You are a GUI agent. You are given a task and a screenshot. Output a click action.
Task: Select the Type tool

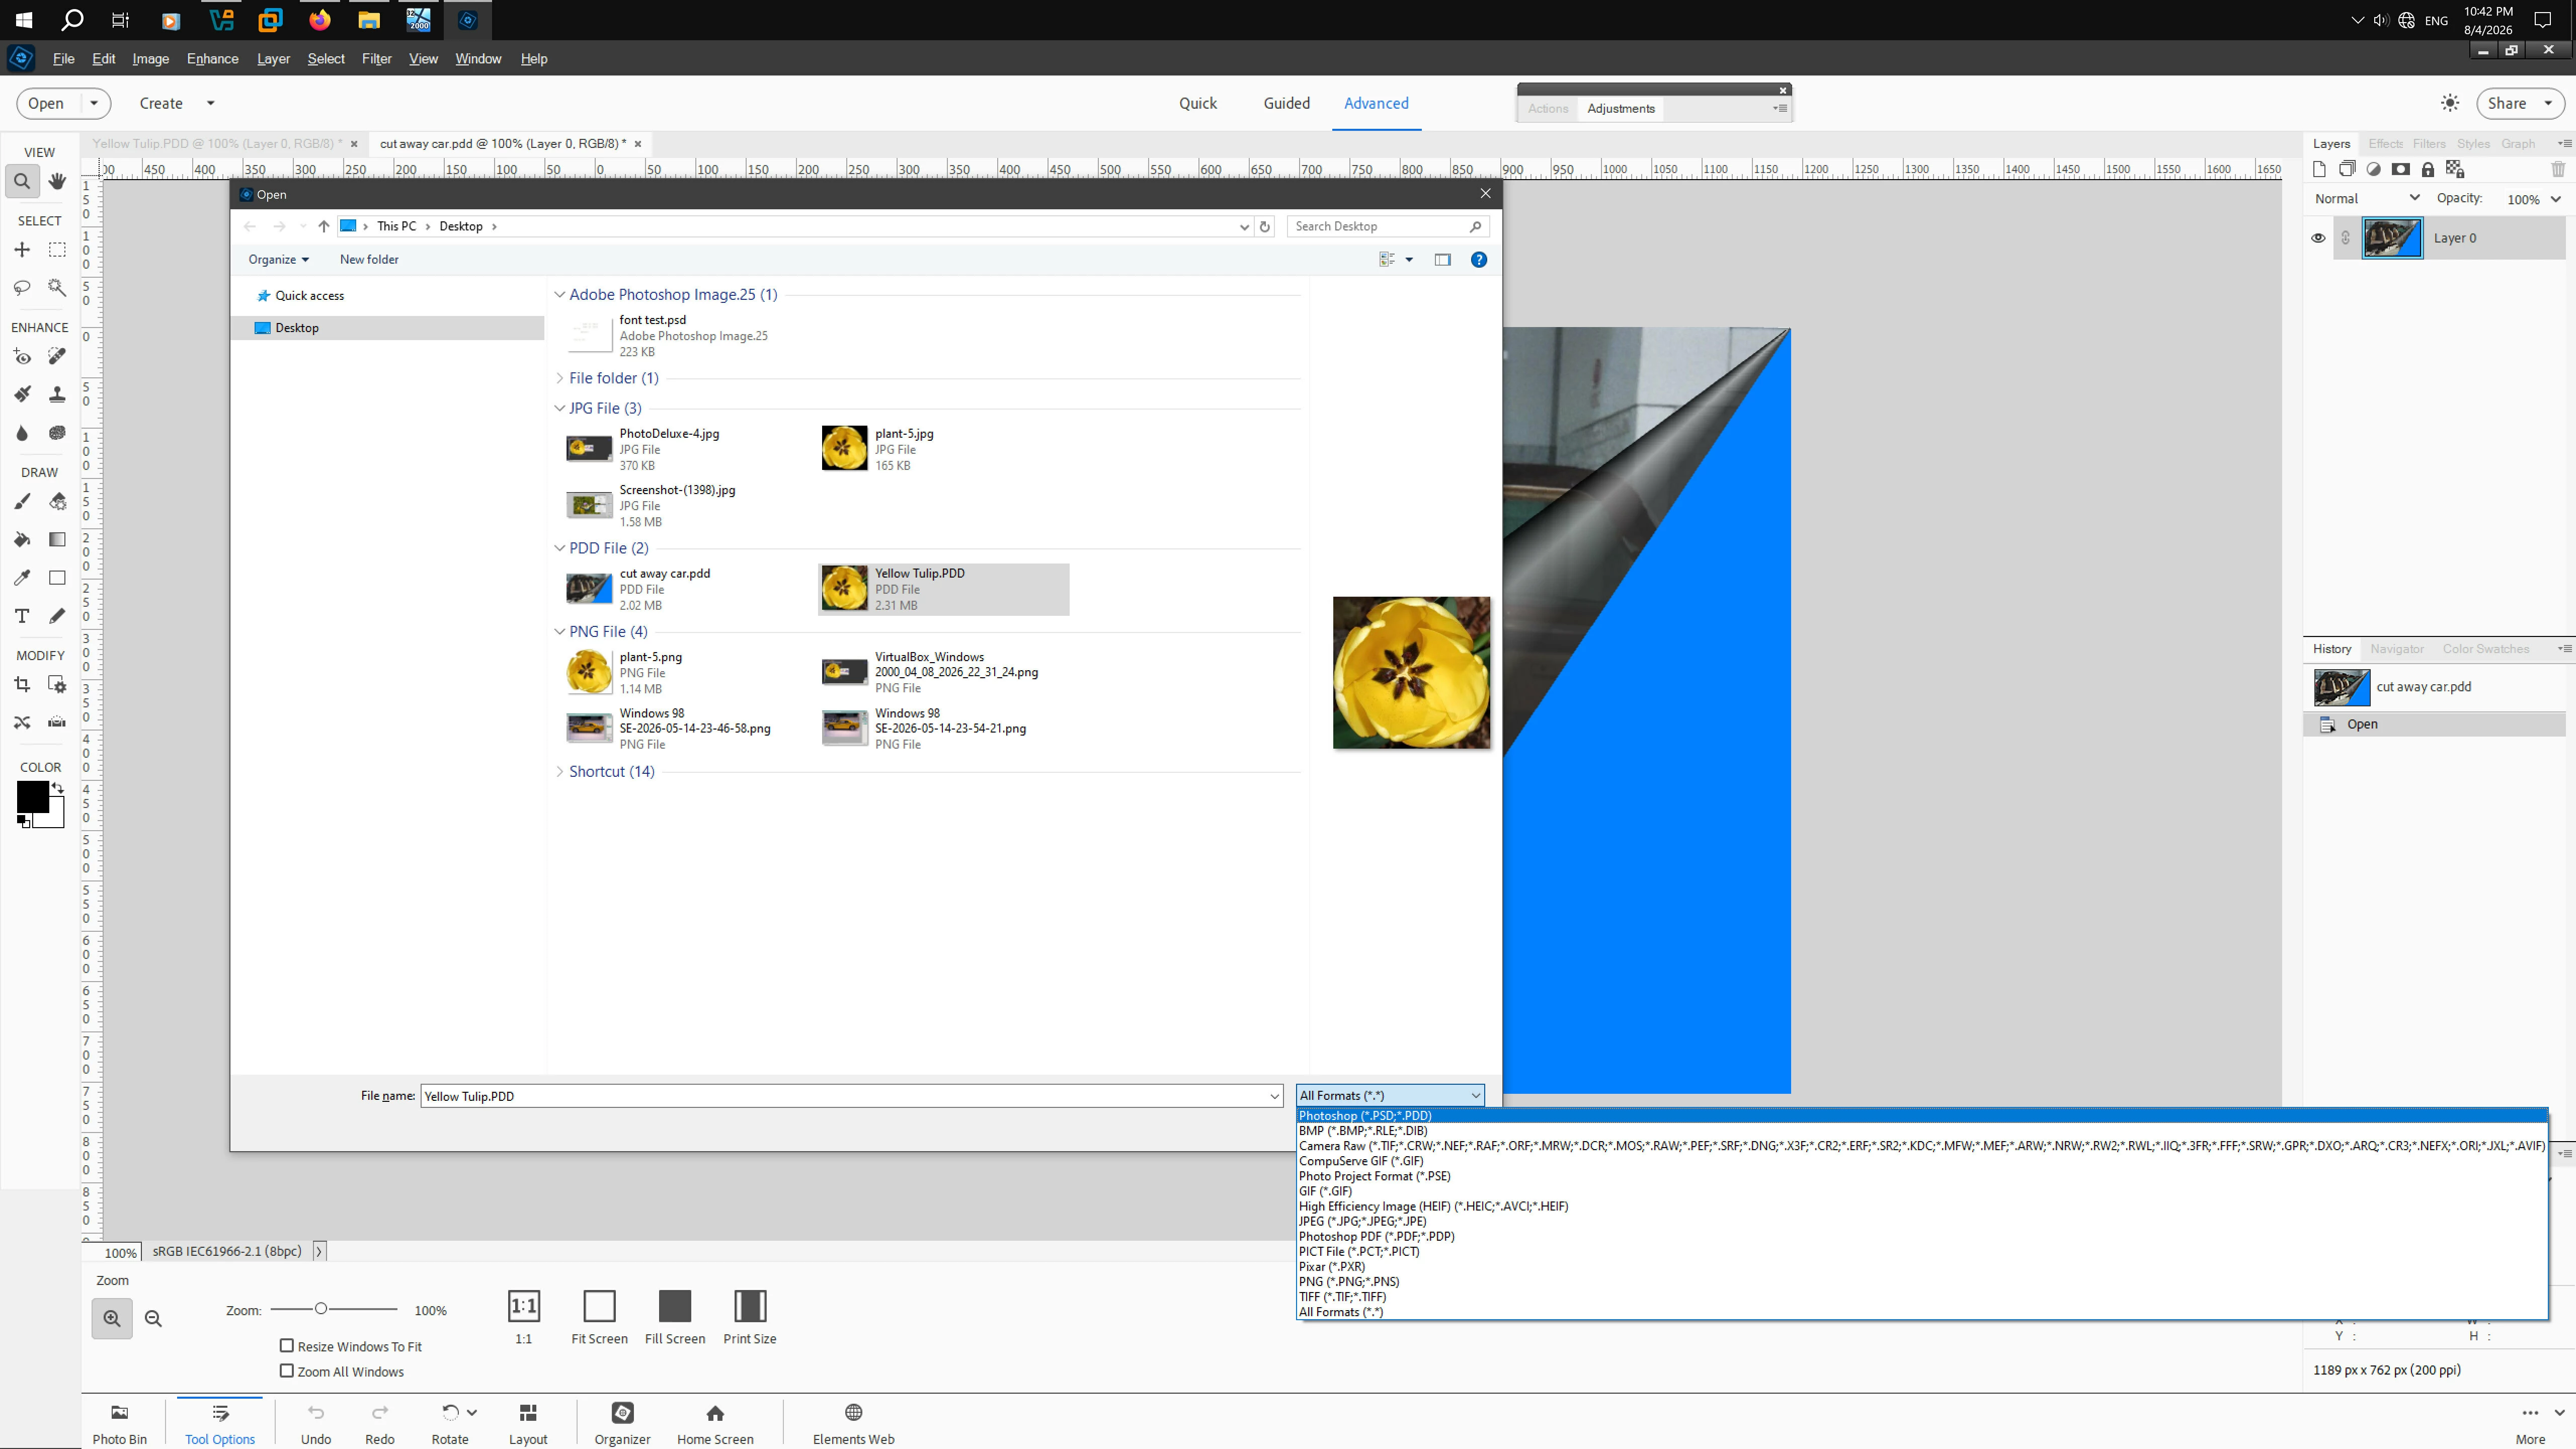click(x=22, y=616)
